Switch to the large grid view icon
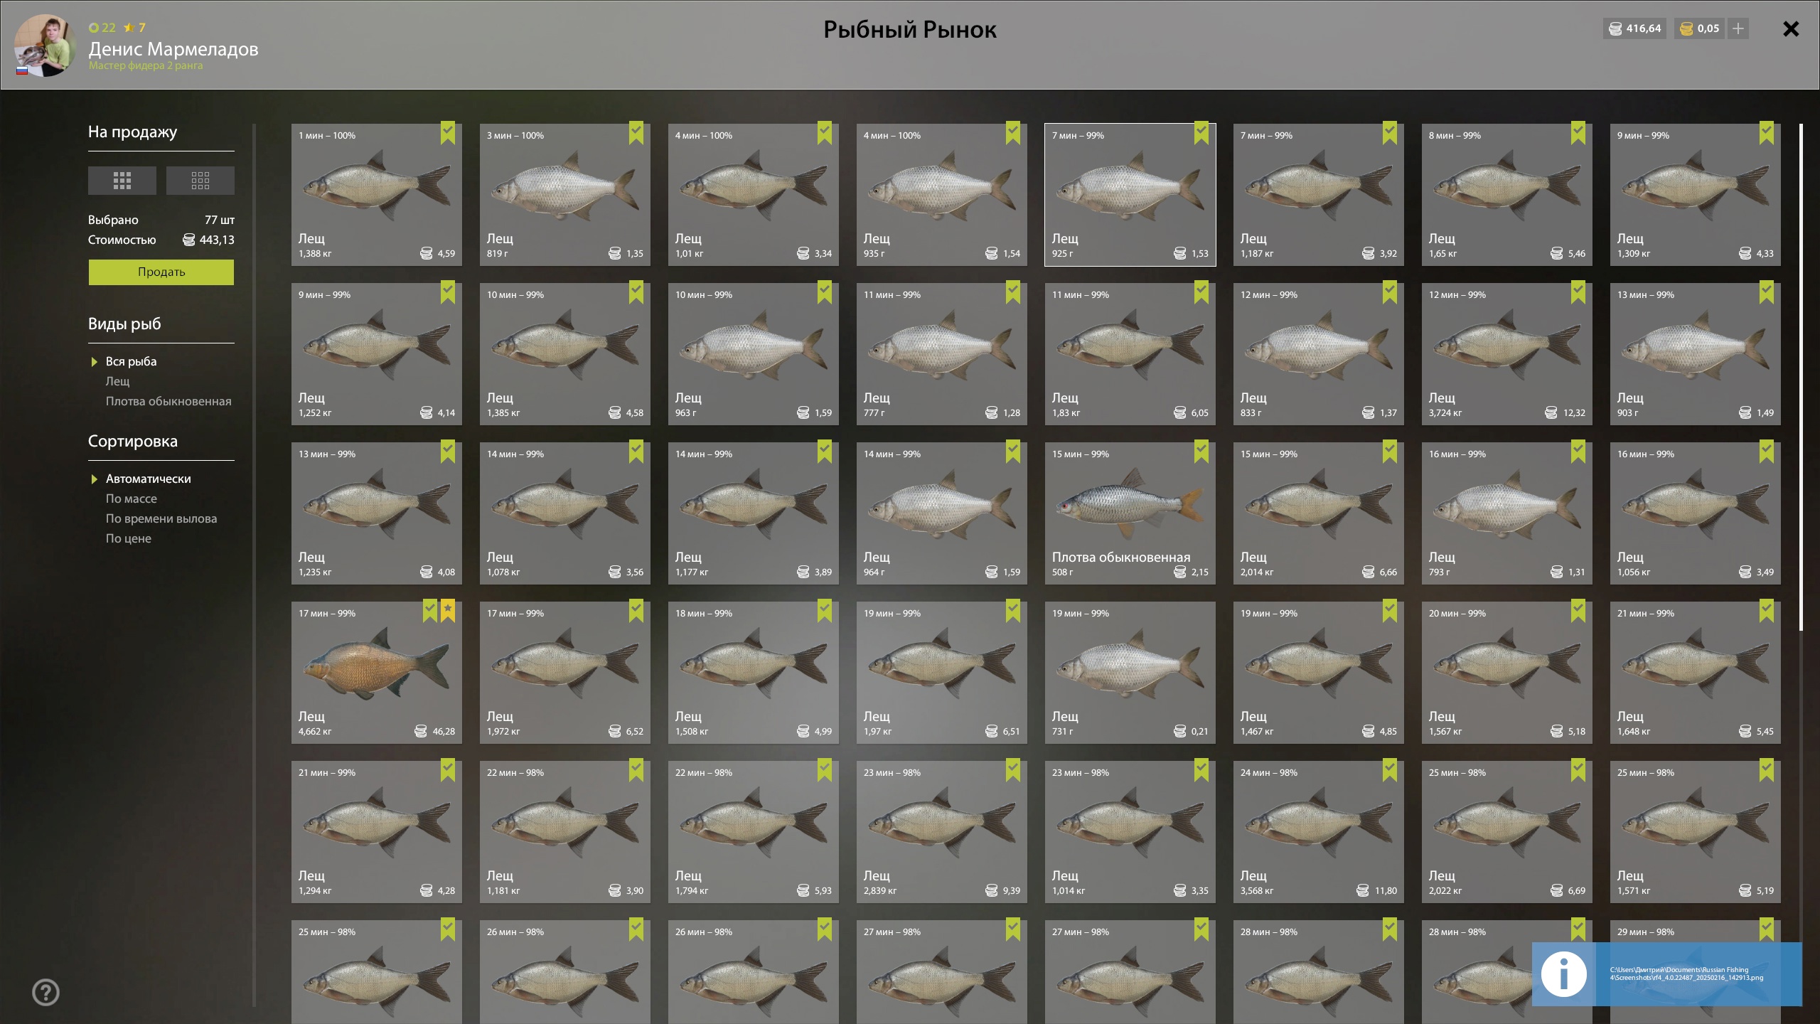Screen dimensions: 1820x1024 (x=122, y=181)
